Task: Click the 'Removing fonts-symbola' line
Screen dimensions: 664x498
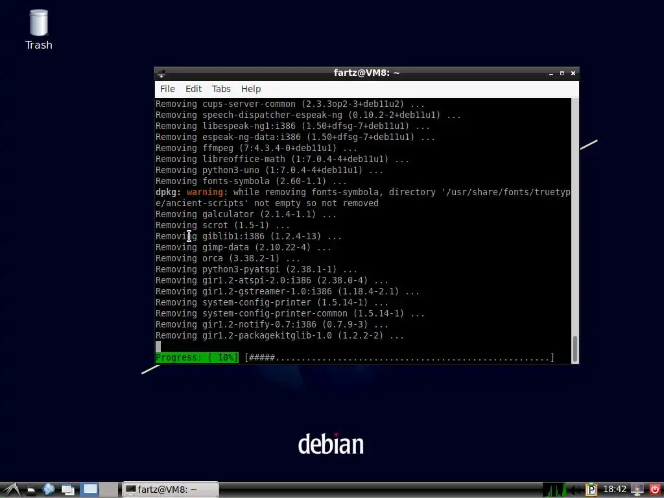Action: (251, 182)
